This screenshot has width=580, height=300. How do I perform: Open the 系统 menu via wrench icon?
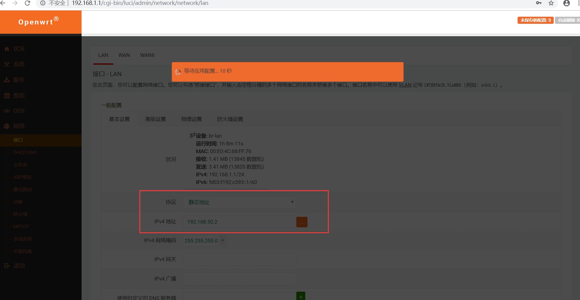click(7, 64)
